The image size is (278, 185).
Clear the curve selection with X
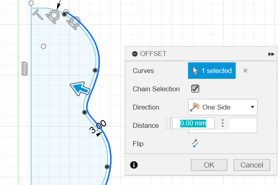(245, 71)
